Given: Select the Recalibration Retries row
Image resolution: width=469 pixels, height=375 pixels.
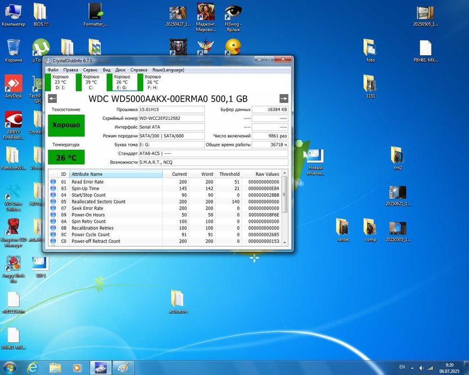Looking at the screenshot, I should (165, 228).
